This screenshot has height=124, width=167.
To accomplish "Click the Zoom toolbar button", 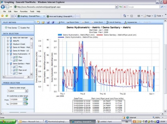I will click(86, 22).
